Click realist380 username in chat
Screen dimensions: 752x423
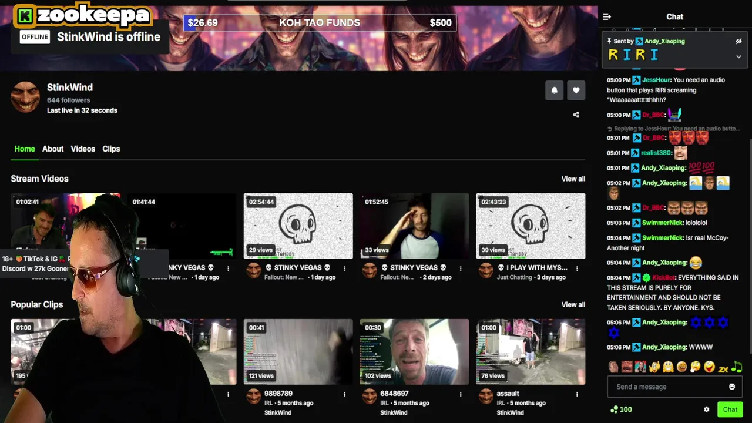[656, 153]
